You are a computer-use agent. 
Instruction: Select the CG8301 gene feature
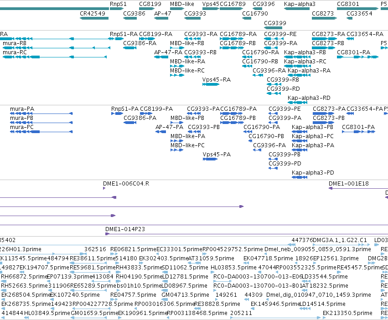click(x=357, y=9)
